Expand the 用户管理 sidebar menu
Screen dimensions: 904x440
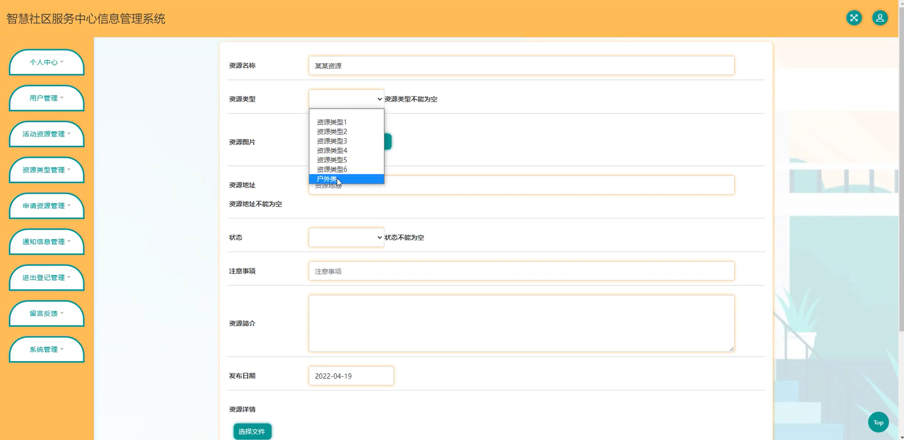pos(47,98)
